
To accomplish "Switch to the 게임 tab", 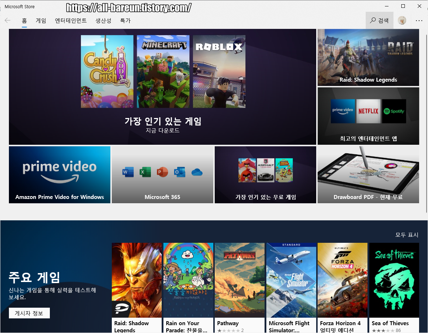I will 41,21.
